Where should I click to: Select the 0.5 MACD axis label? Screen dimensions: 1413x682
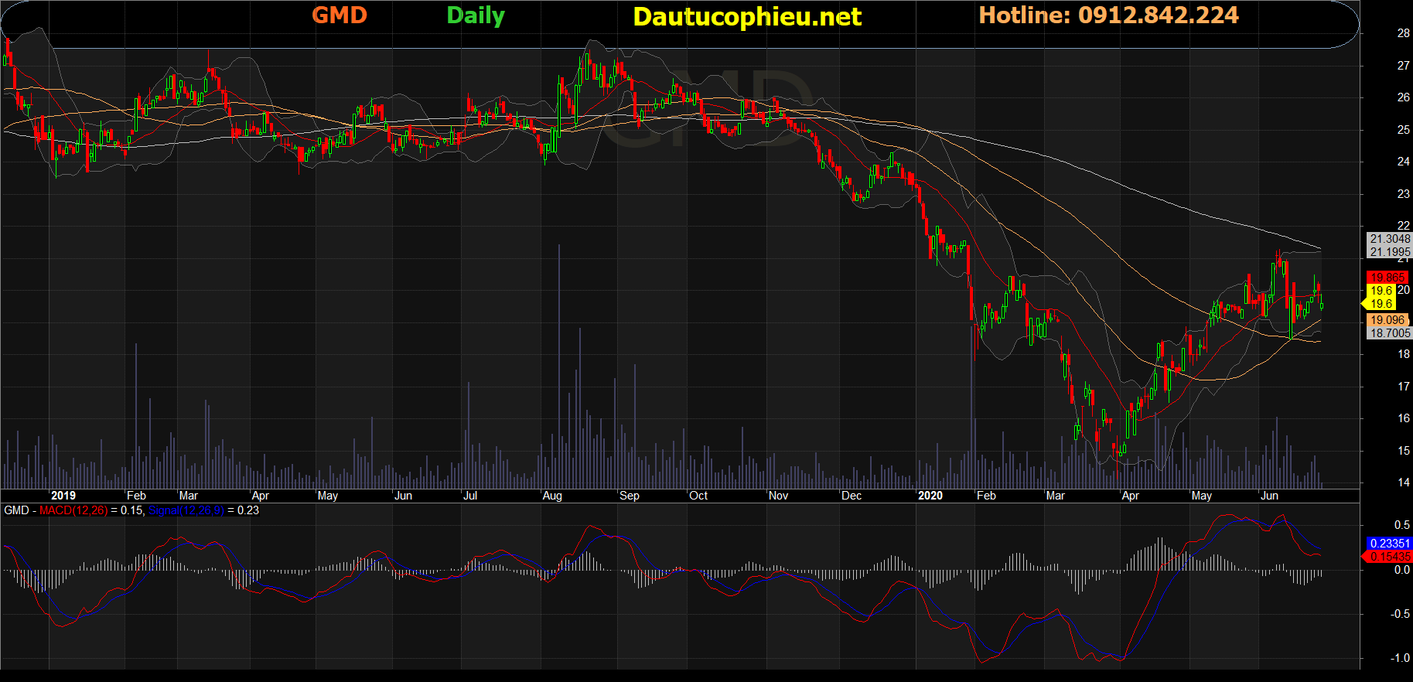click(x=1401, y=525)
